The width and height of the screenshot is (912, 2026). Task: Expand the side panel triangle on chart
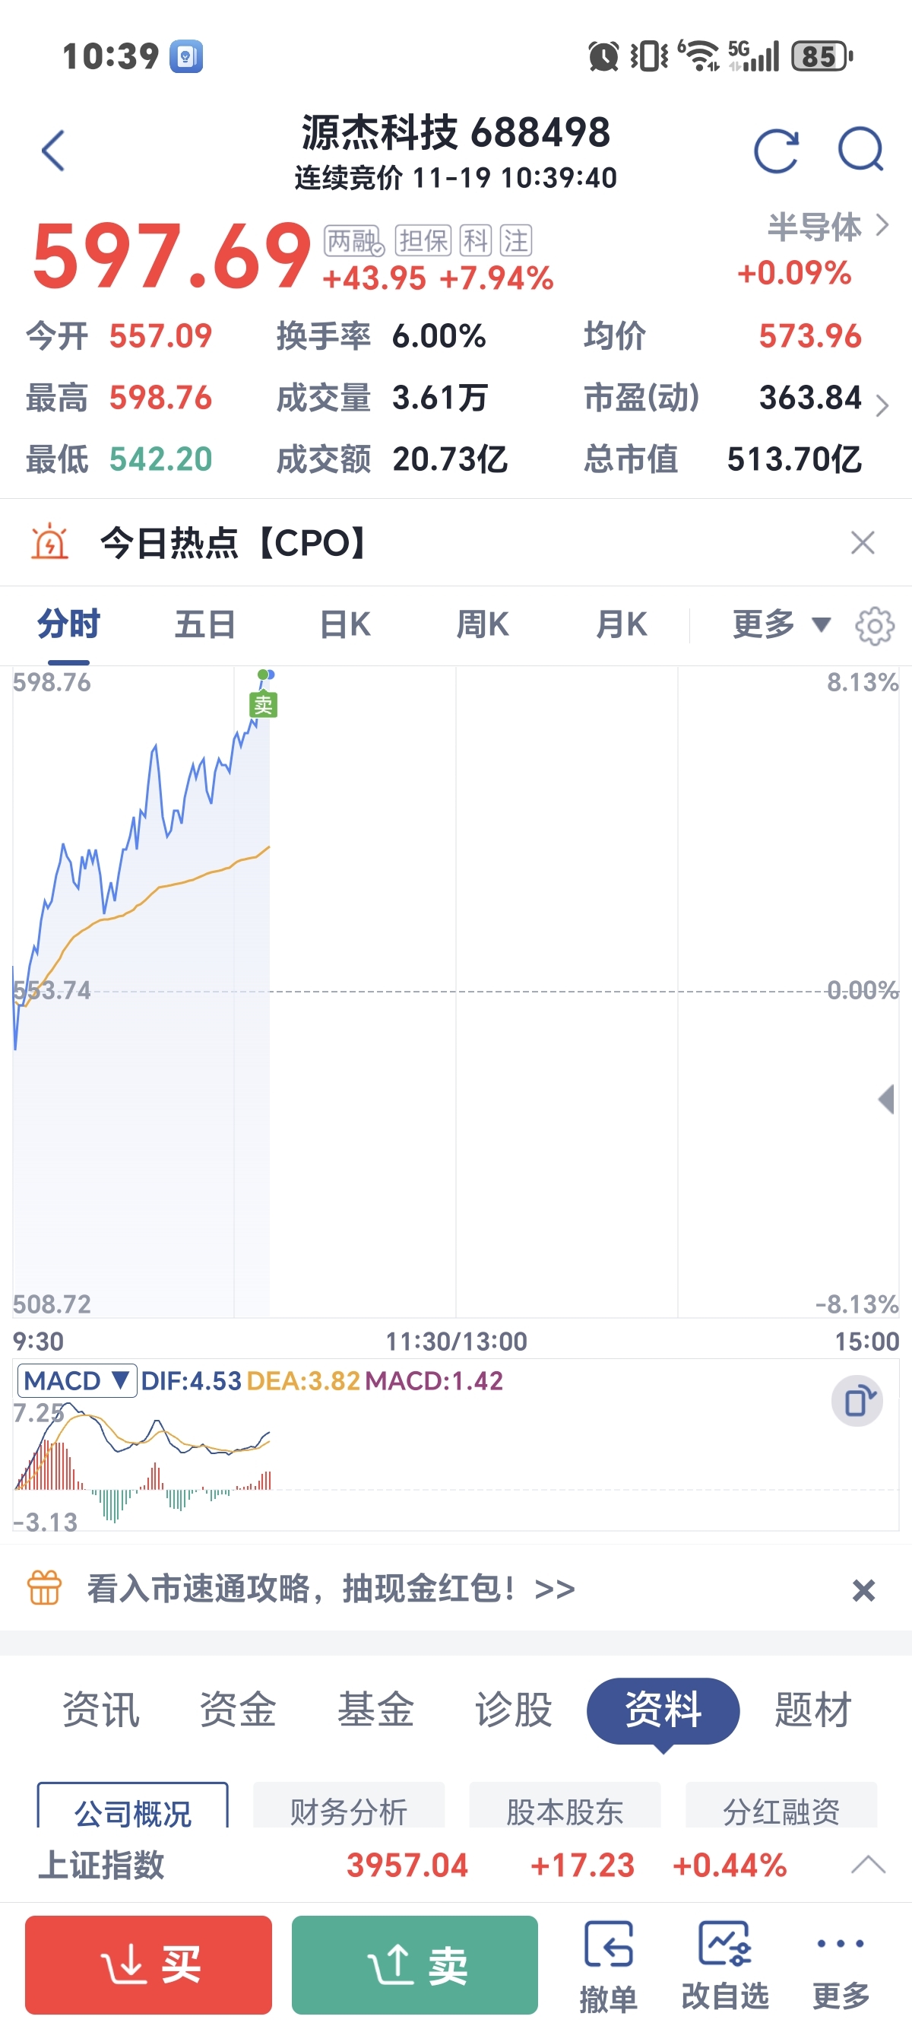click(886, 1099)
